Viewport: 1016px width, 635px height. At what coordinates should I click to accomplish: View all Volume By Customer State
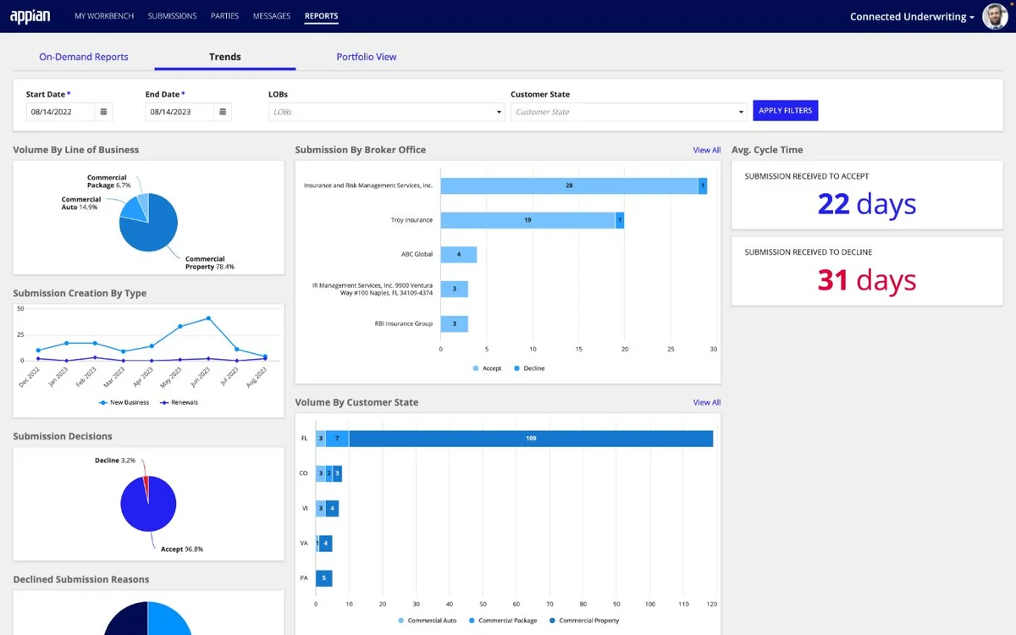(x=707, y=402)
